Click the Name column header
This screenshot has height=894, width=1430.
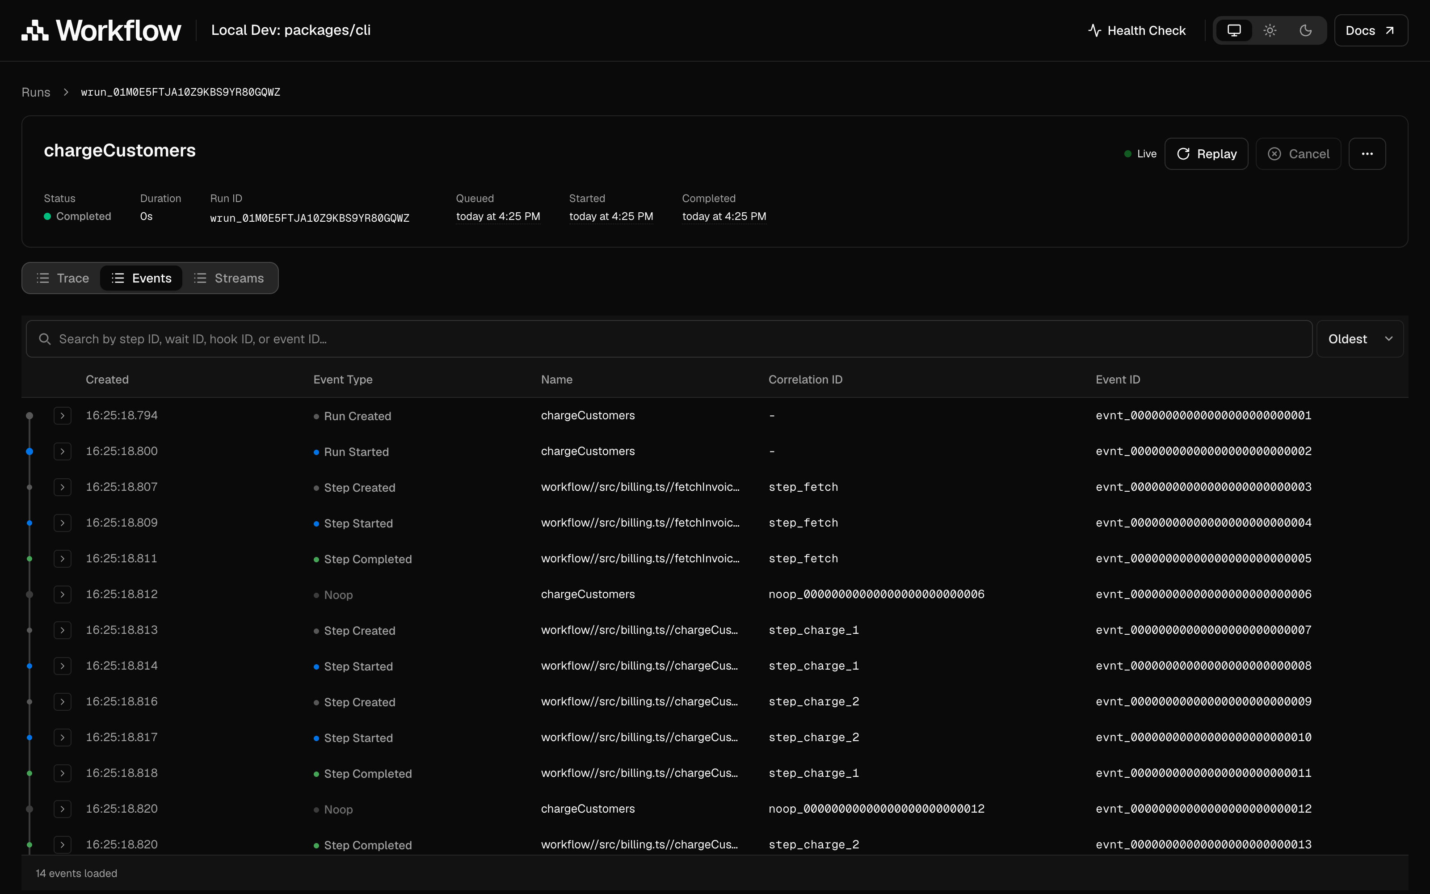tap(557, 380)
